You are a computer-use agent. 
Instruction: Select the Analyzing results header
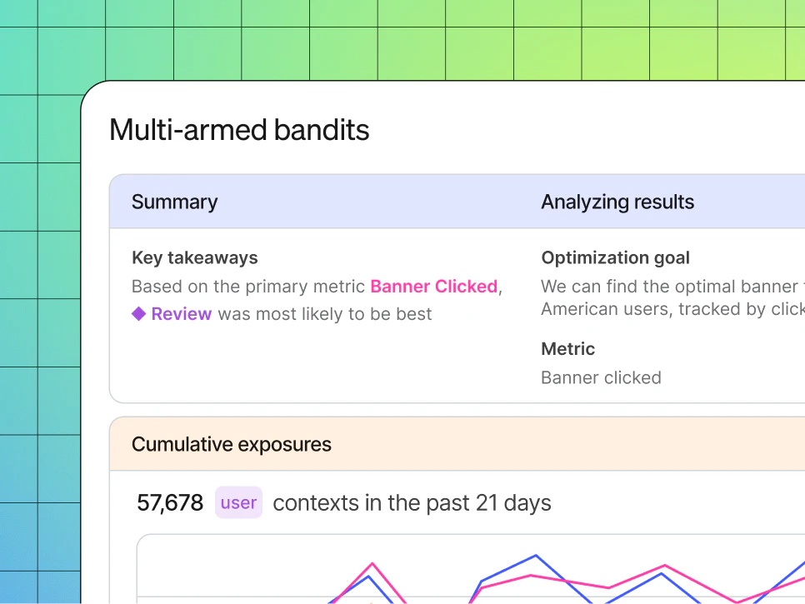[617, 202]
